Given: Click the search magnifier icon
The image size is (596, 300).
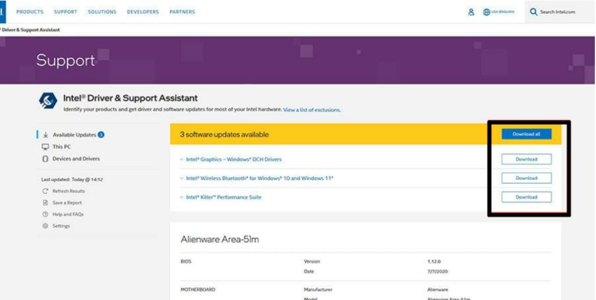Looking at the screenshot, I should click(534, 12).
